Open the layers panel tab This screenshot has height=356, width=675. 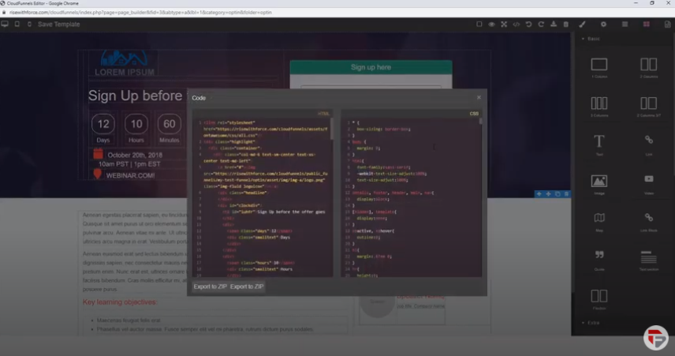[625, 24]
